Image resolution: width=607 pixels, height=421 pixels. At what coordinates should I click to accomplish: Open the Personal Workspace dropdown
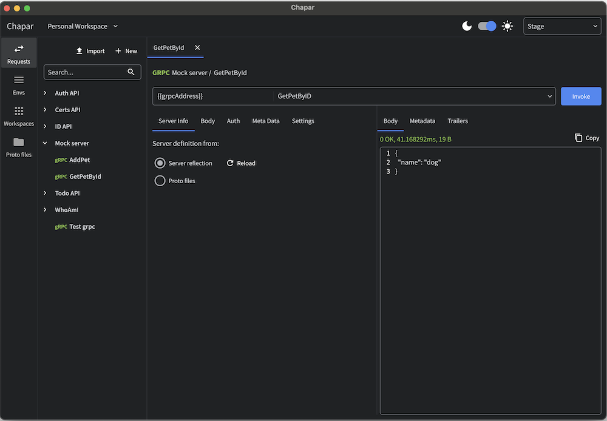(x=83, y=26)
